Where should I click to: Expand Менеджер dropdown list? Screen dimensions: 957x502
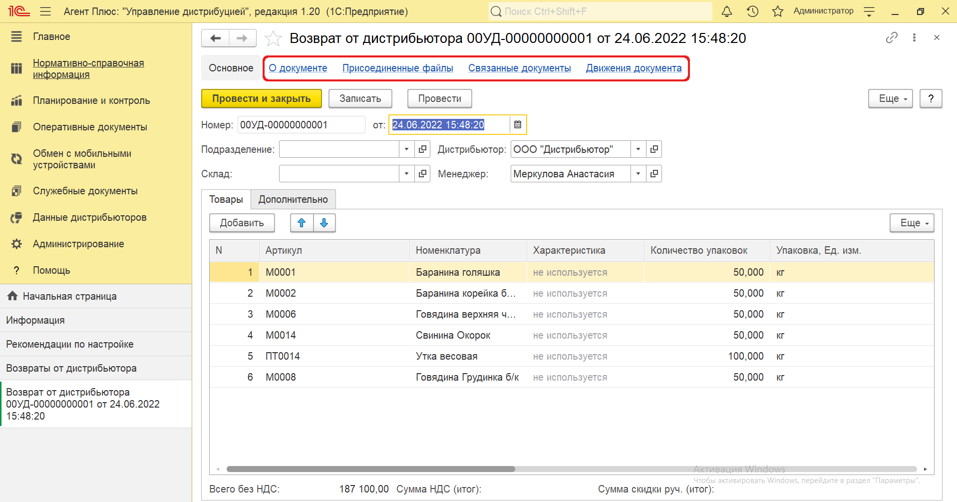pyautogui.click(x=638, y=174)
